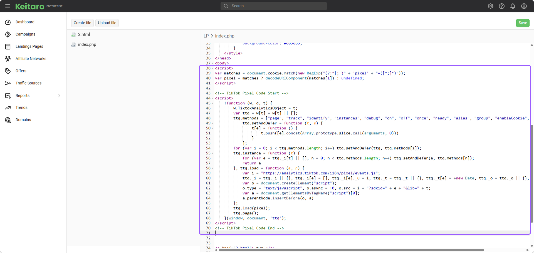Screen dimensions: 534x253
Task: Collapse ttq.instance fold at line 55
Action: tap(212, 153)
